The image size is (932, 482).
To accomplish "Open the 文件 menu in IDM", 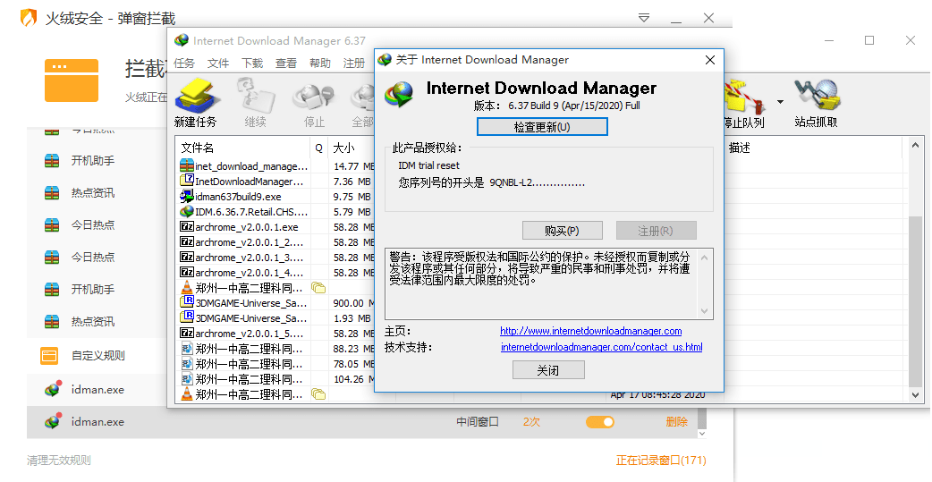I will click(218, 63).
